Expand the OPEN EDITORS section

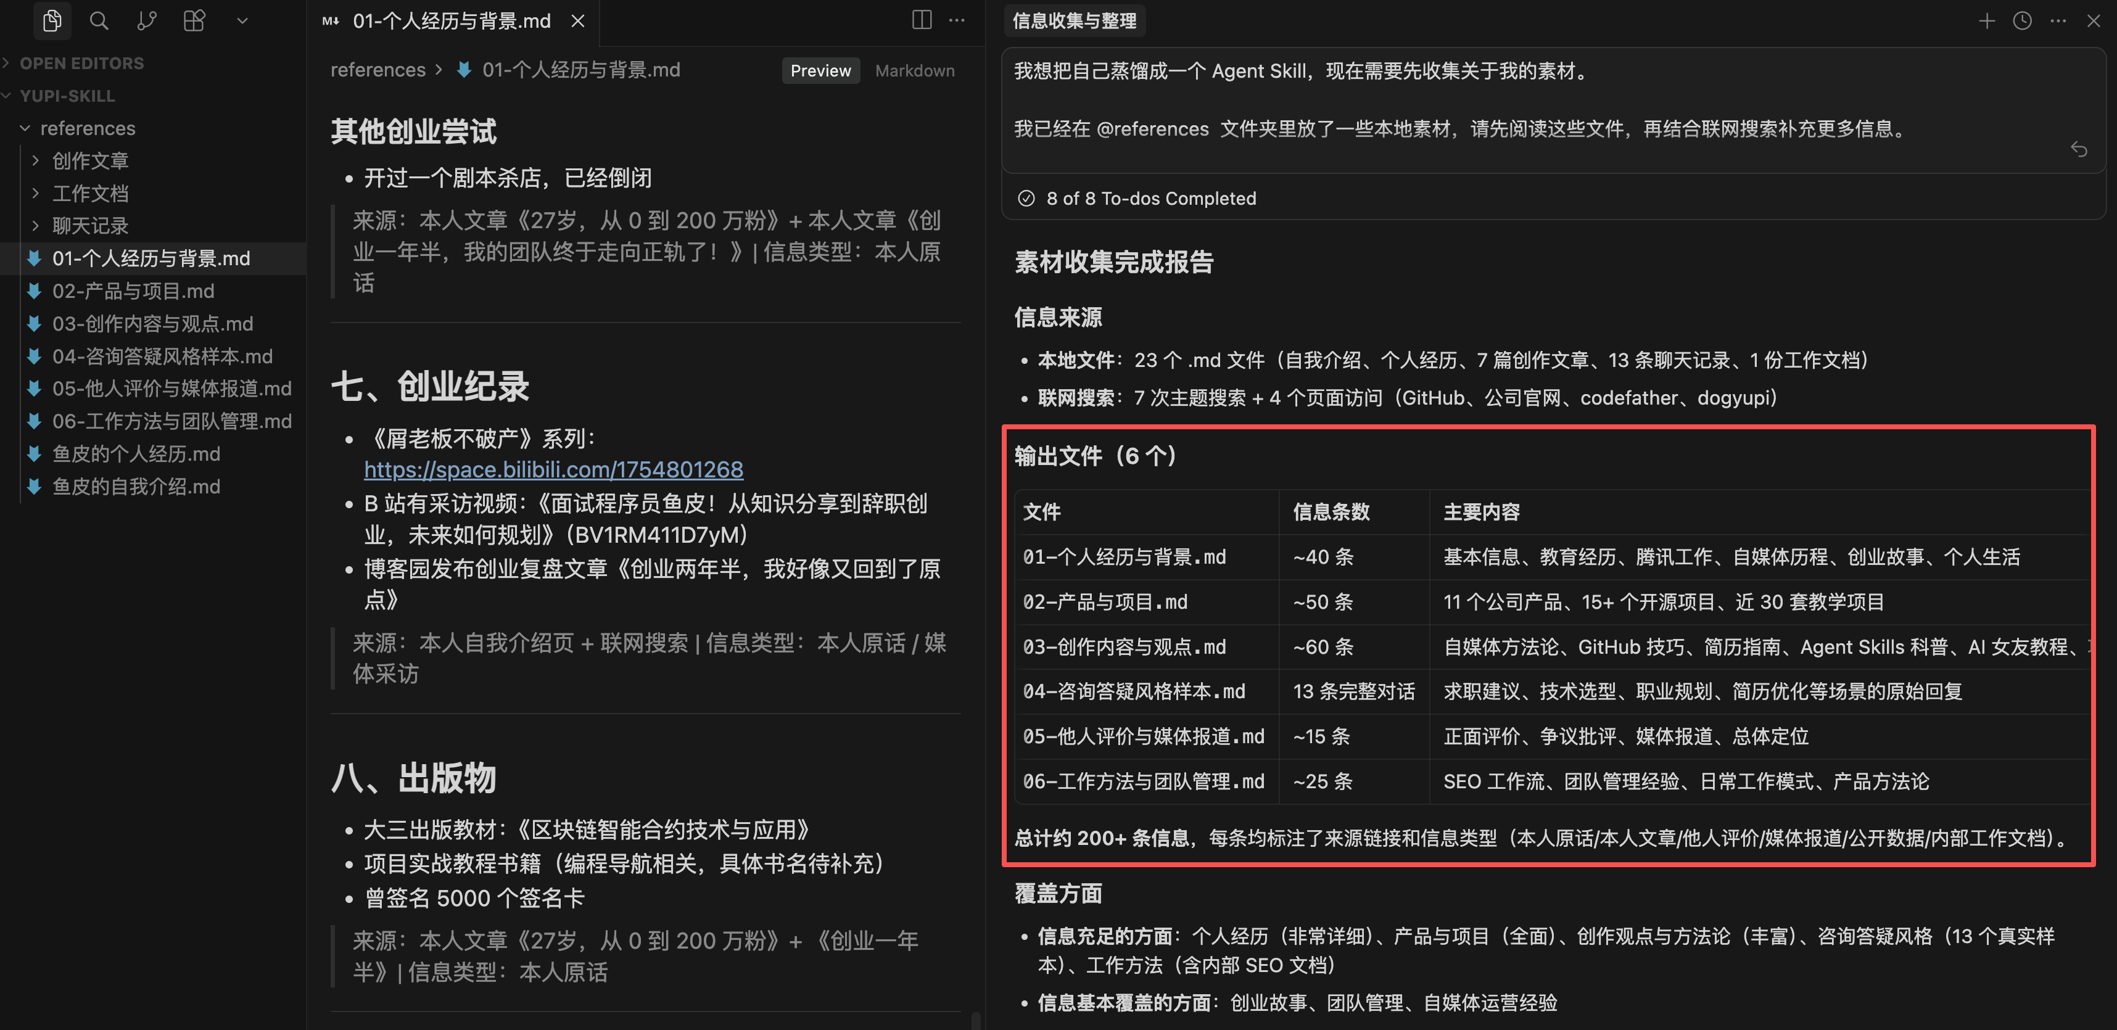[81, 64]
